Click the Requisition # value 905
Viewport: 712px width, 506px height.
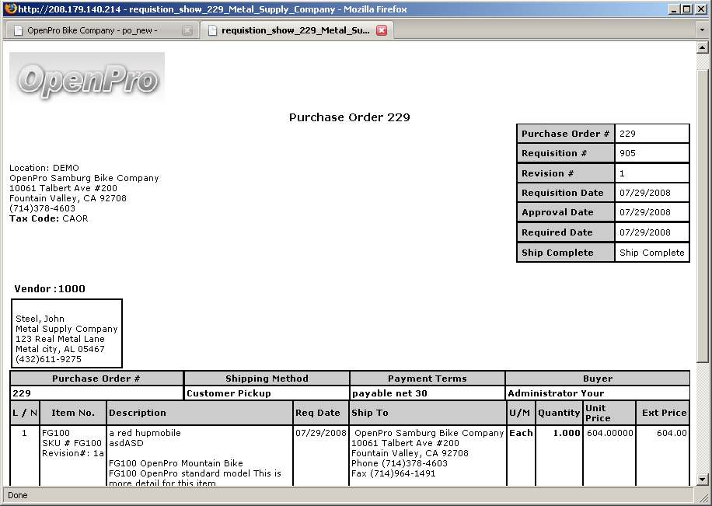click(627, 154)
